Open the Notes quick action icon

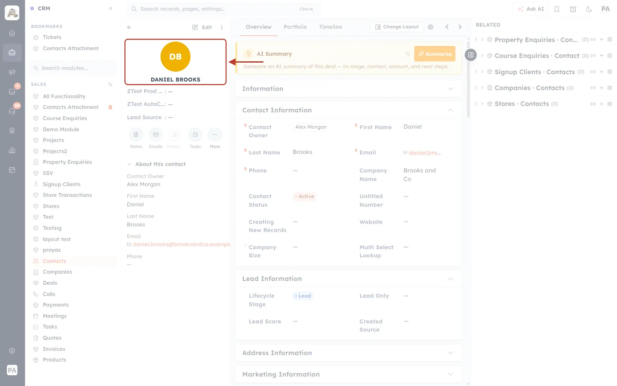[x=136, y=135]
